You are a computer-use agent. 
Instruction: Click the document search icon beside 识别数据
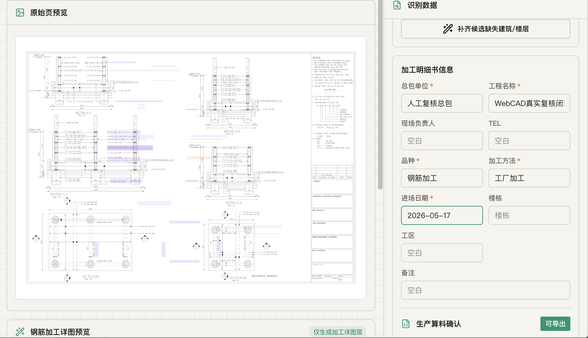tap(397, 5)
